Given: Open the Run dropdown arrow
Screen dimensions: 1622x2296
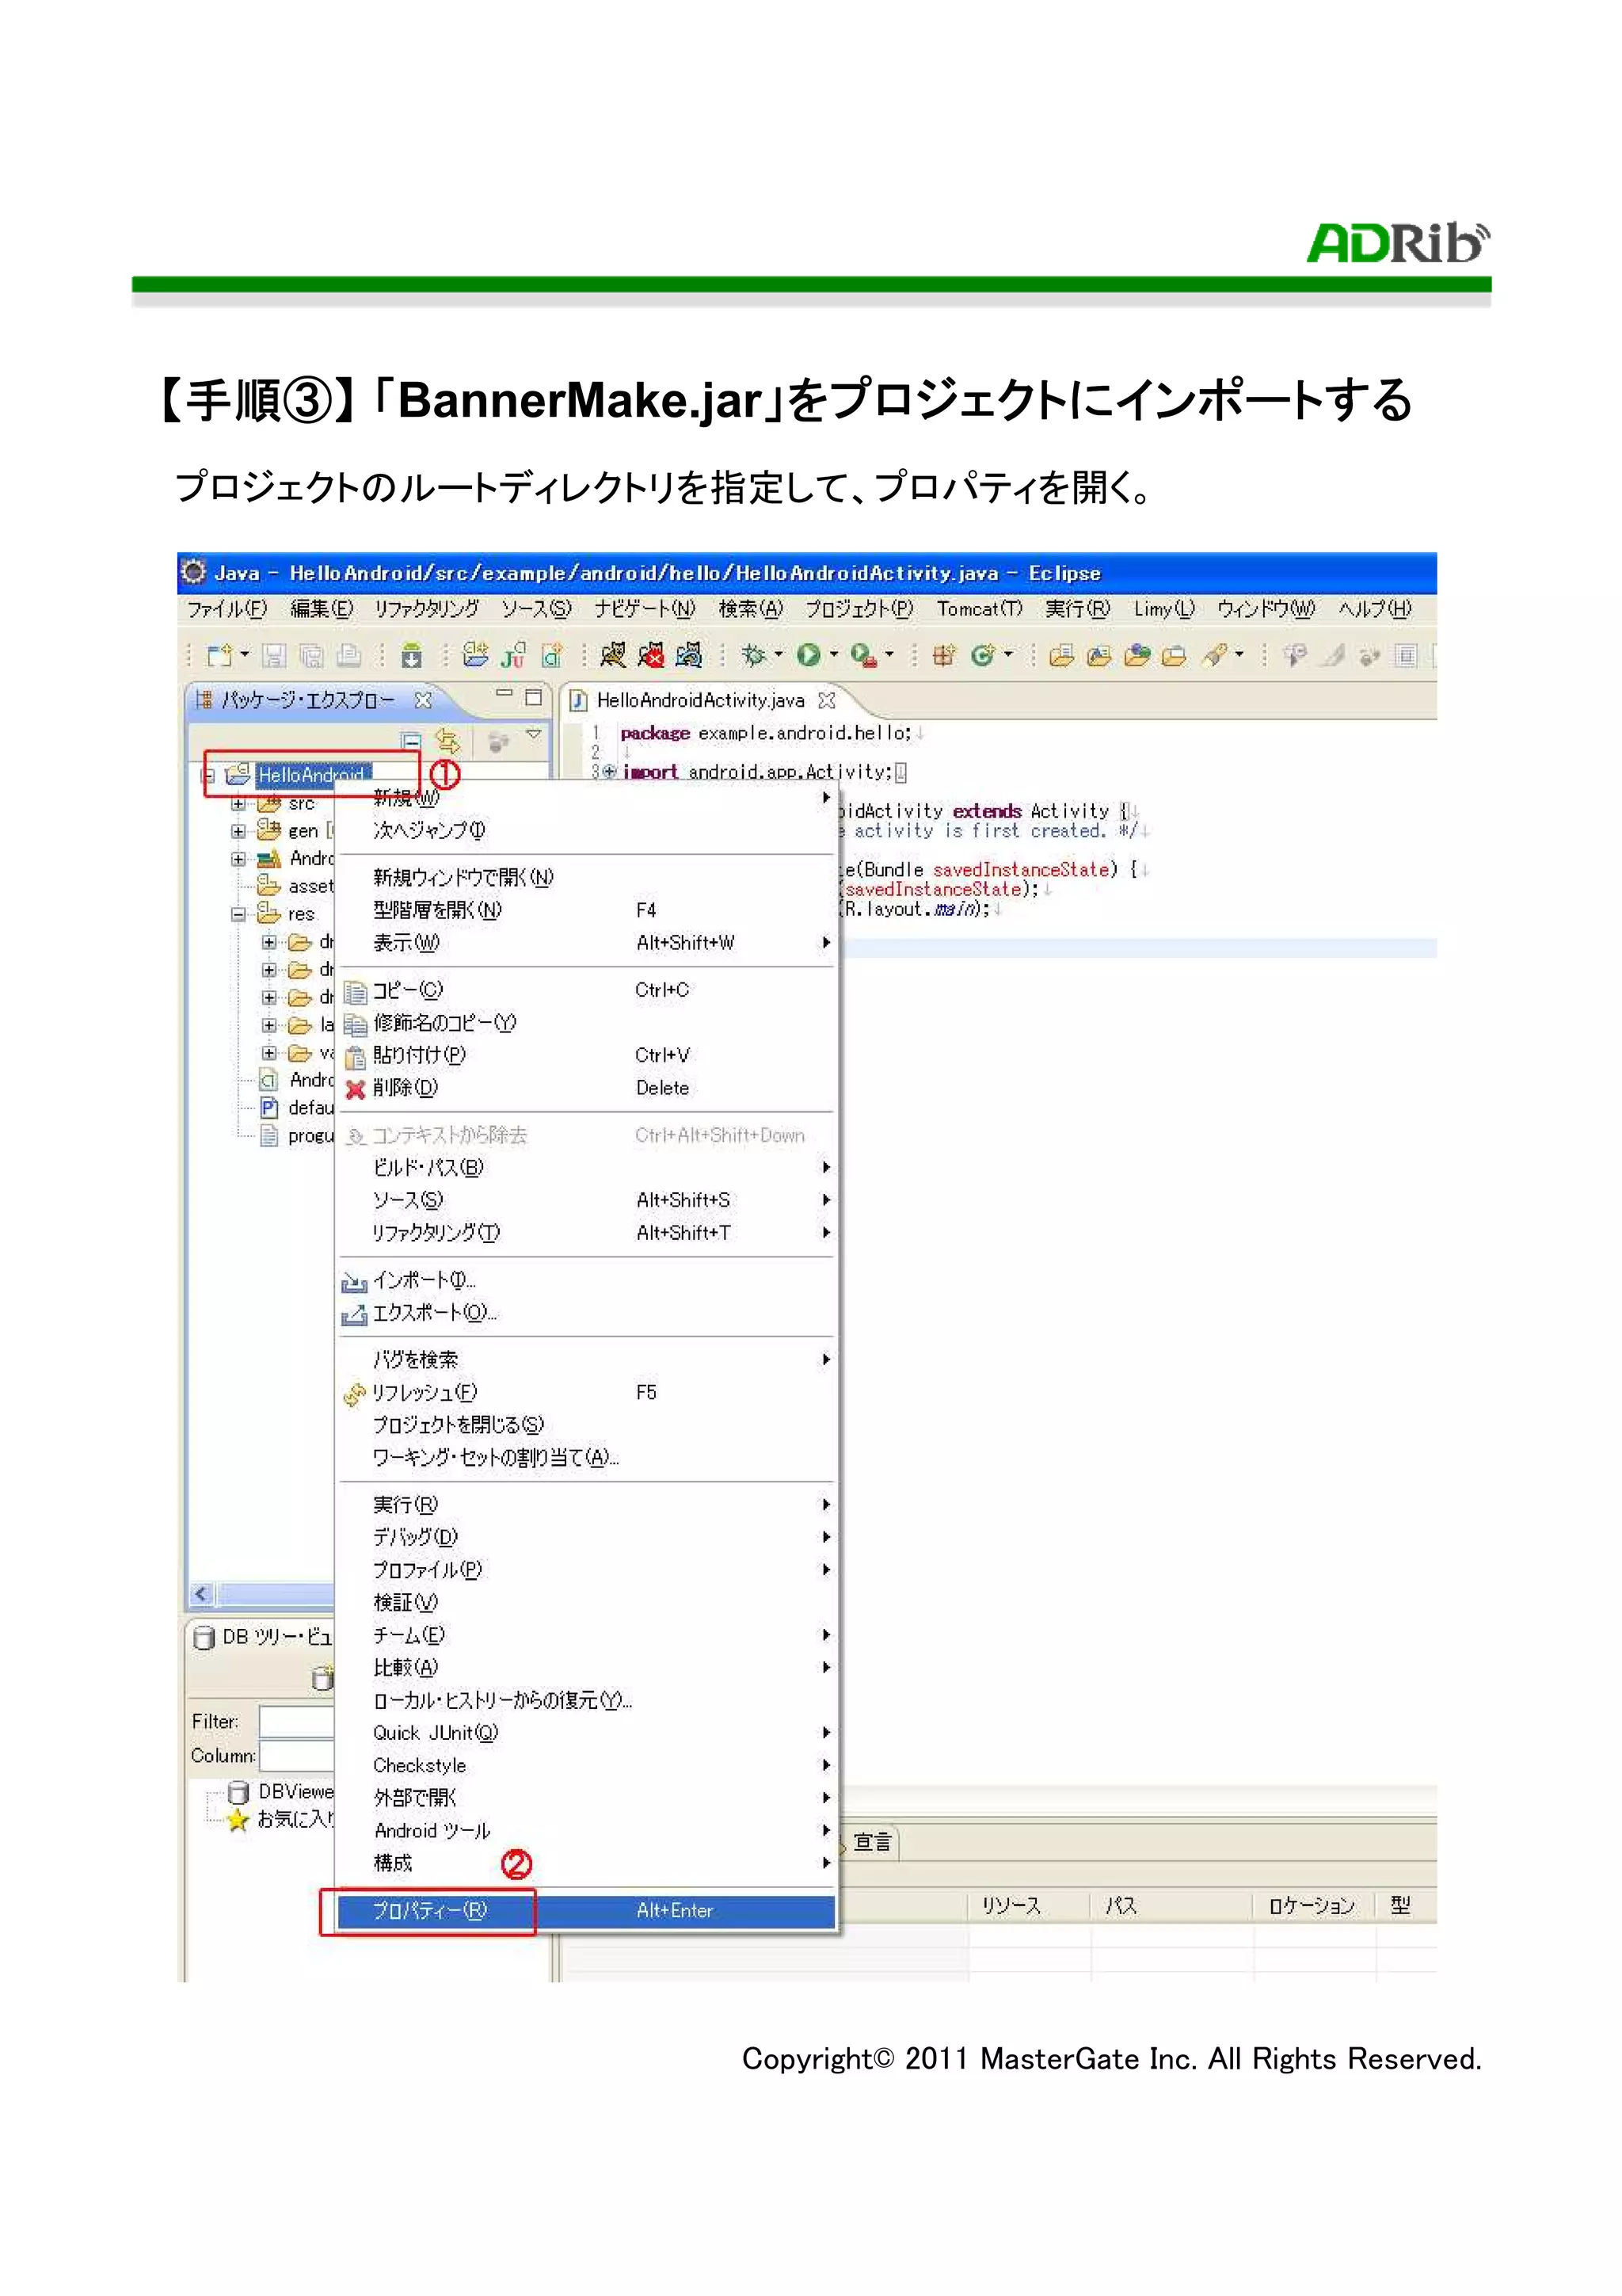Looking at the screenshot, I should (835, 655).
